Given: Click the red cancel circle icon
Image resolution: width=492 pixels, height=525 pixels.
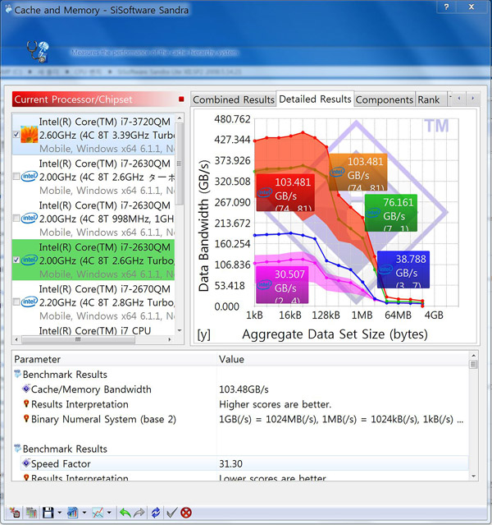Looking at the screenshot, I should pos(186,513).
